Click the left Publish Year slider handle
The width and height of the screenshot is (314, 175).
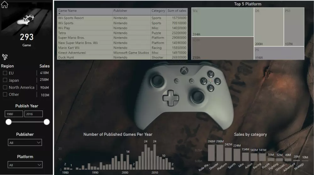pyautogui.click(x=8, y=122)
